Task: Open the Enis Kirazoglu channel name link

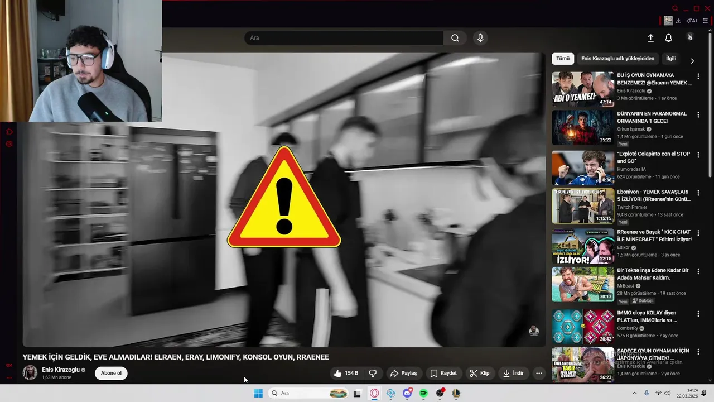Action: [x=61, y=370]
